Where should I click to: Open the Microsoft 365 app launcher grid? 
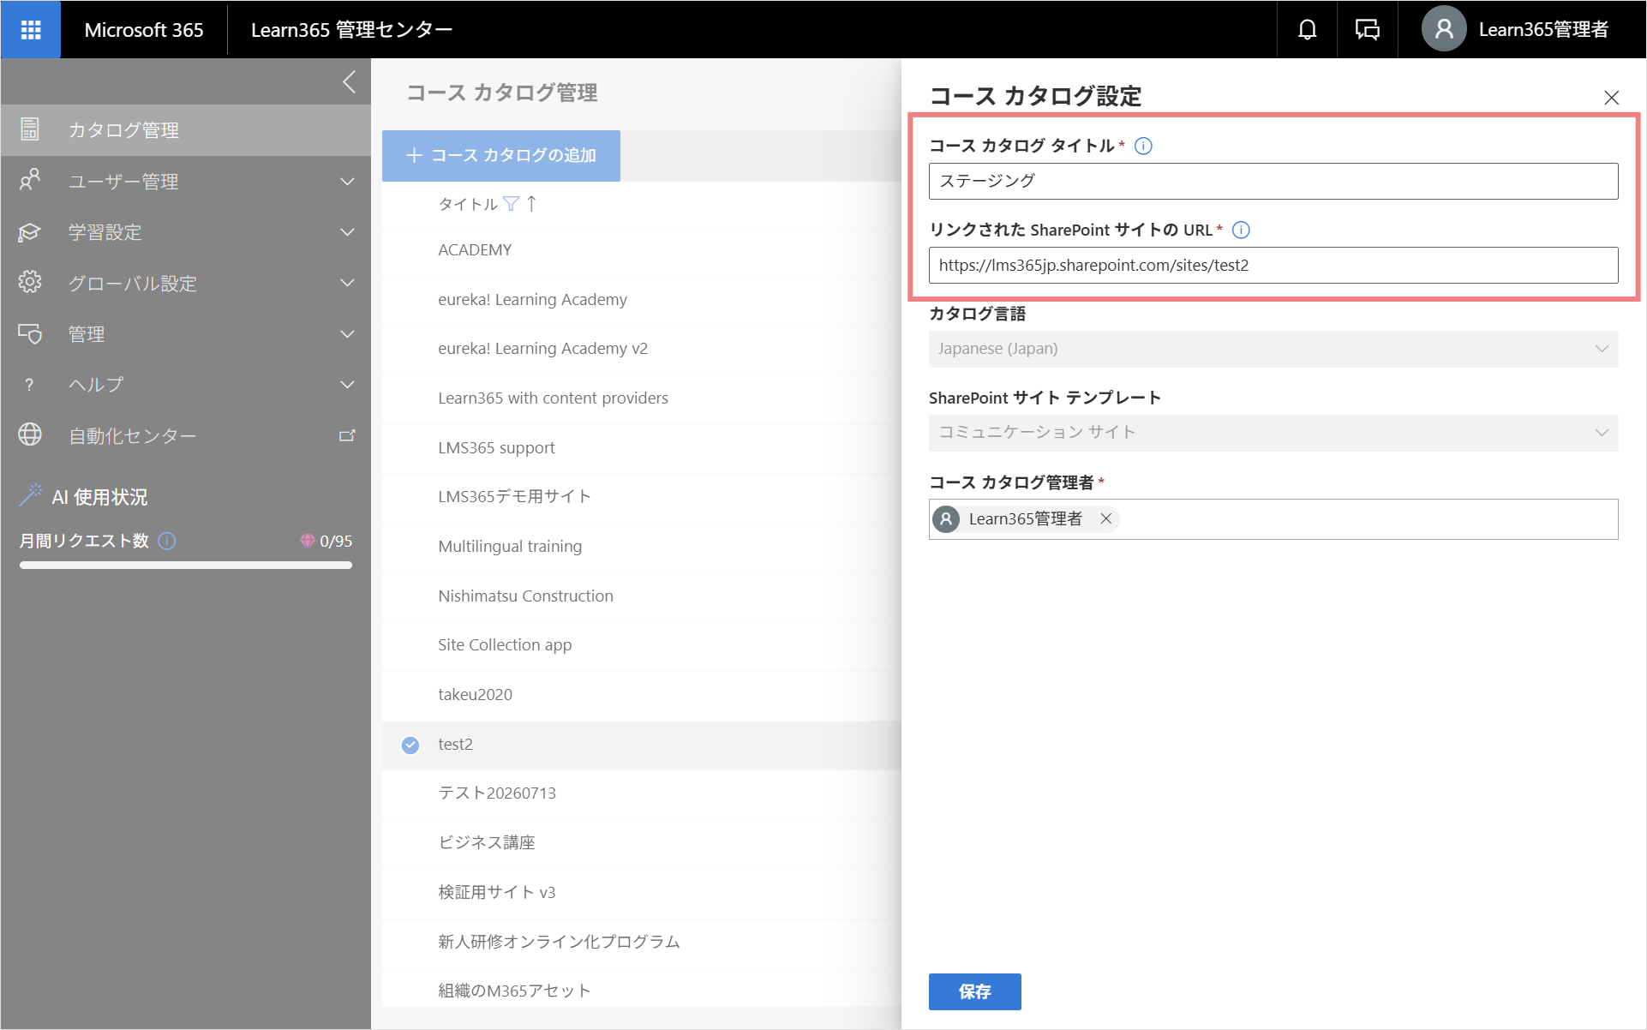(x=31, y=30)
